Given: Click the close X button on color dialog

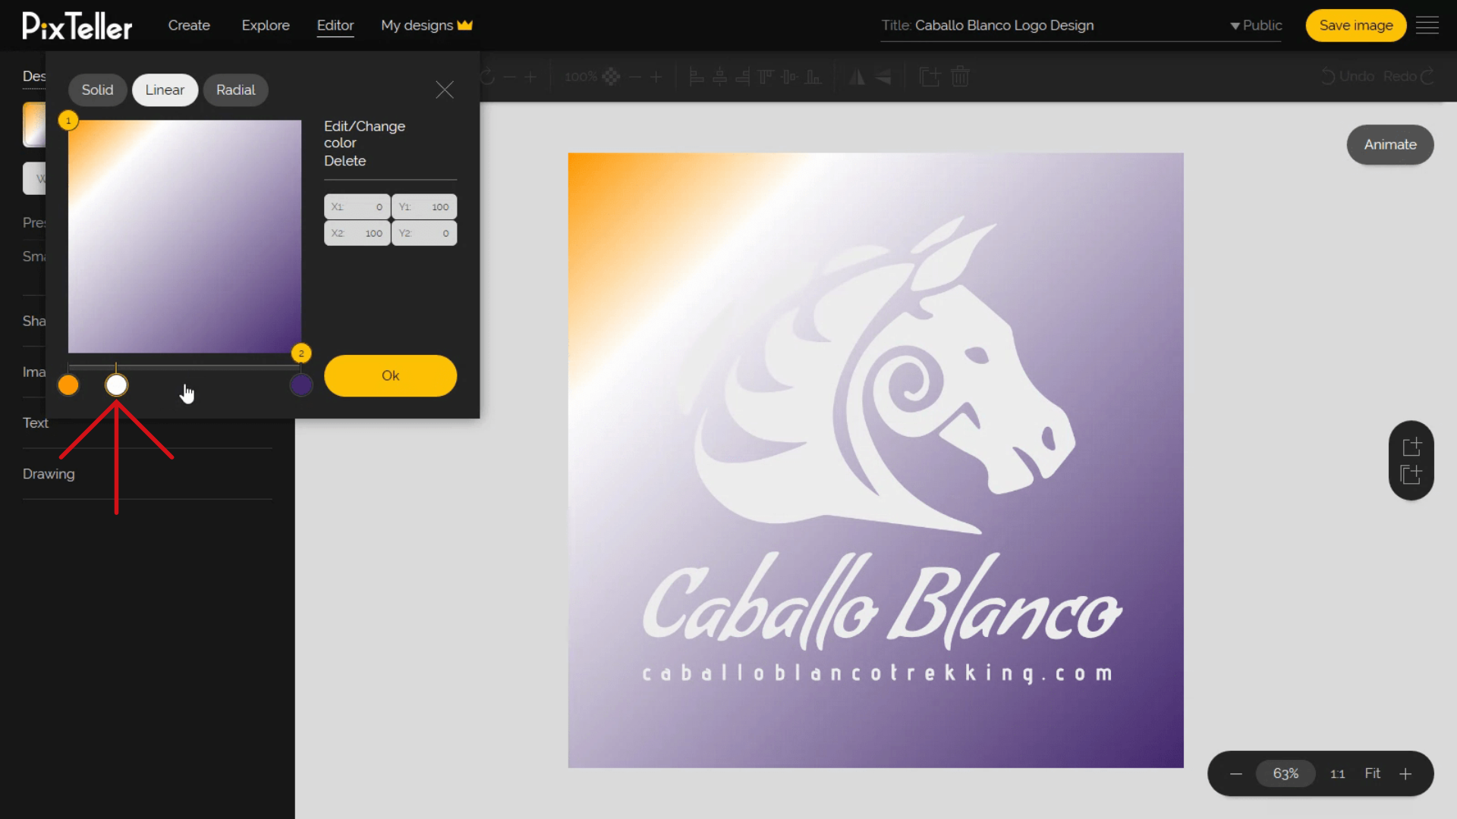Looking at the screenshot, I should click(x=444, y=90).
